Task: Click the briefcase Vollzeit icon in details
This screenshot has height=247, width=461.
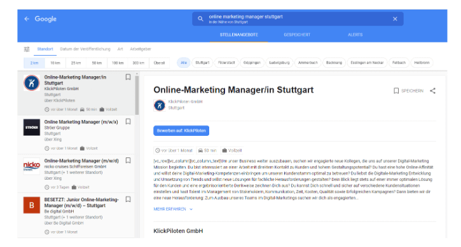Action: click(x=224, y=150)
